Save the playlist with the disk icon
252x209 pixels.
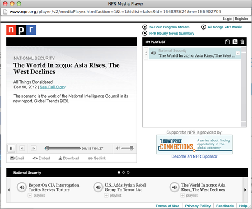pyautogui.click(x=227, y=42)
